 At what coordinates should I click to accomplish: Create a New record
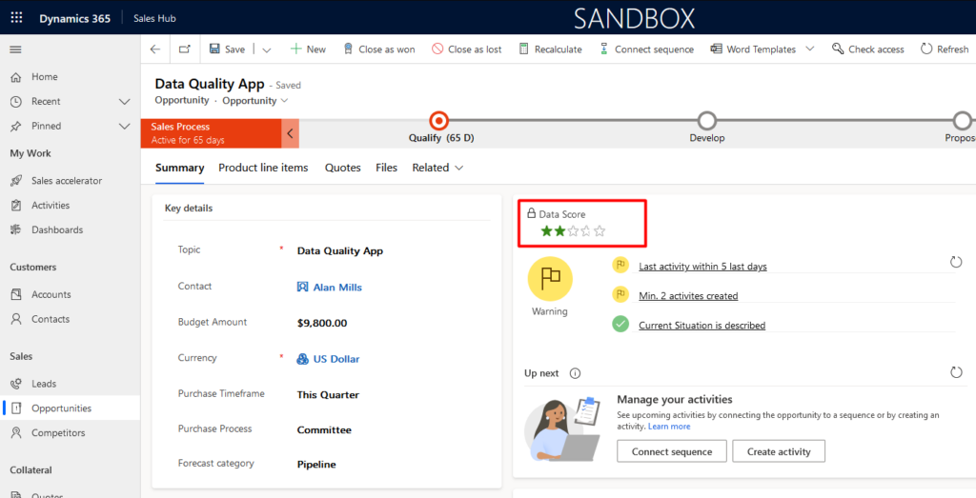pyautogui.click(x=308, y=50)
